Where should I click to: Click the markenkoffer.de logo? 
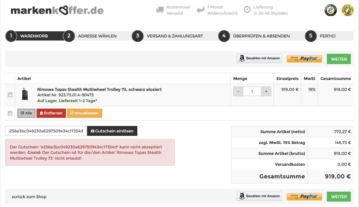pos(57,10)
